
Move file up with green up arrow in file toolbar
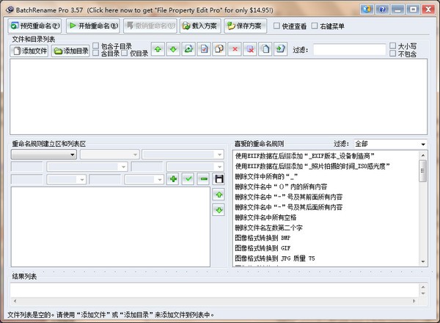[158, 50]
